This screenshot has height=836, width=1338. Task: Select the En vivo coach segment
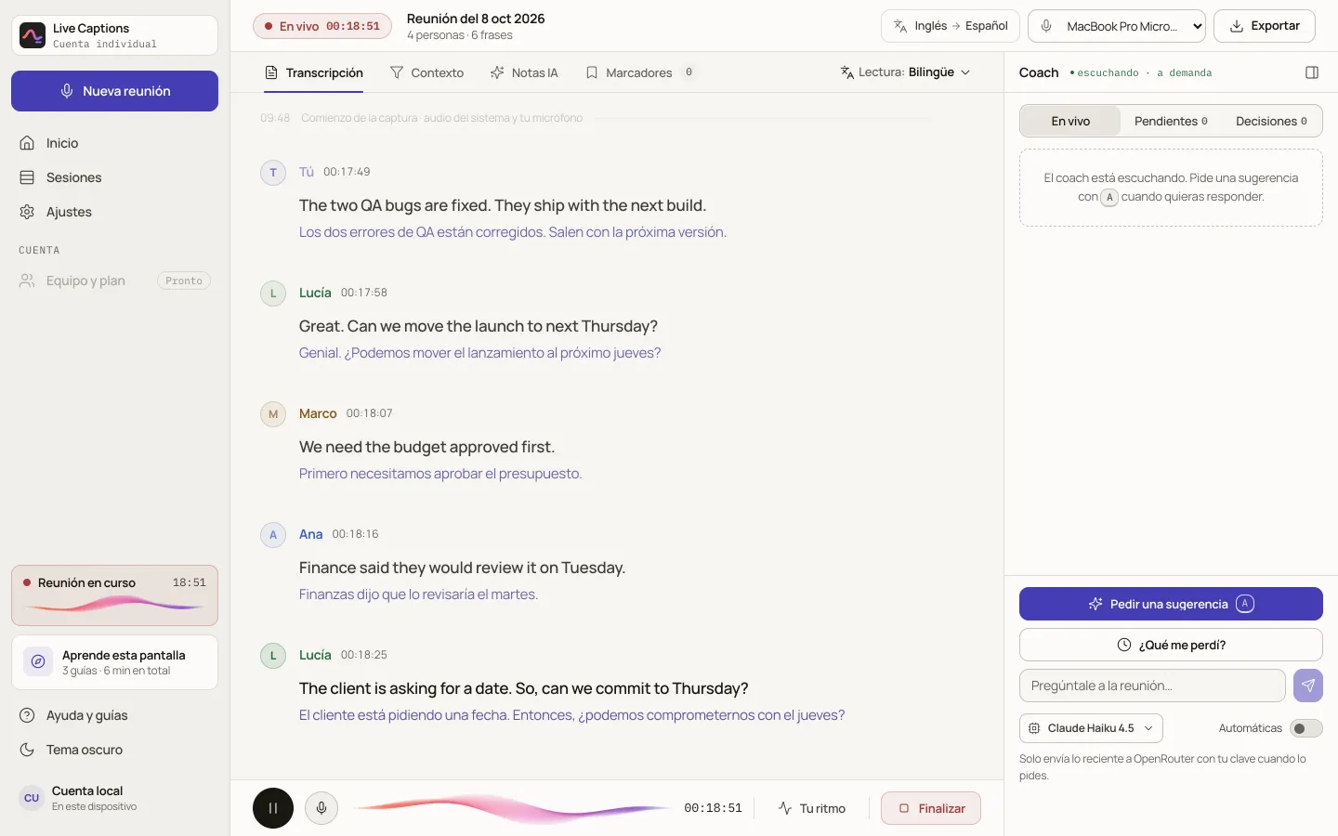coord(1070,121)
